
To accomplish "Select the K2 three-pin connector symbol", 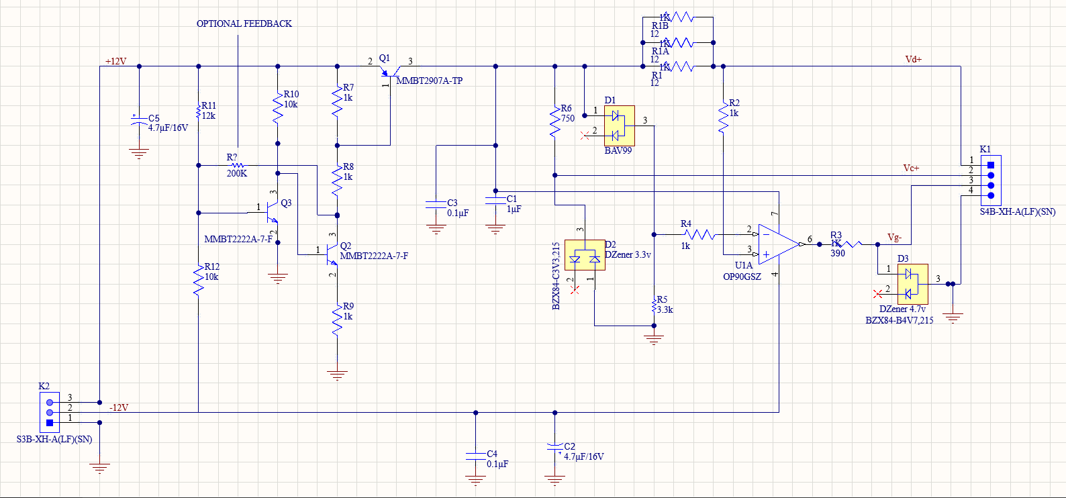I will pyautogui.click(x=49, y=412).
